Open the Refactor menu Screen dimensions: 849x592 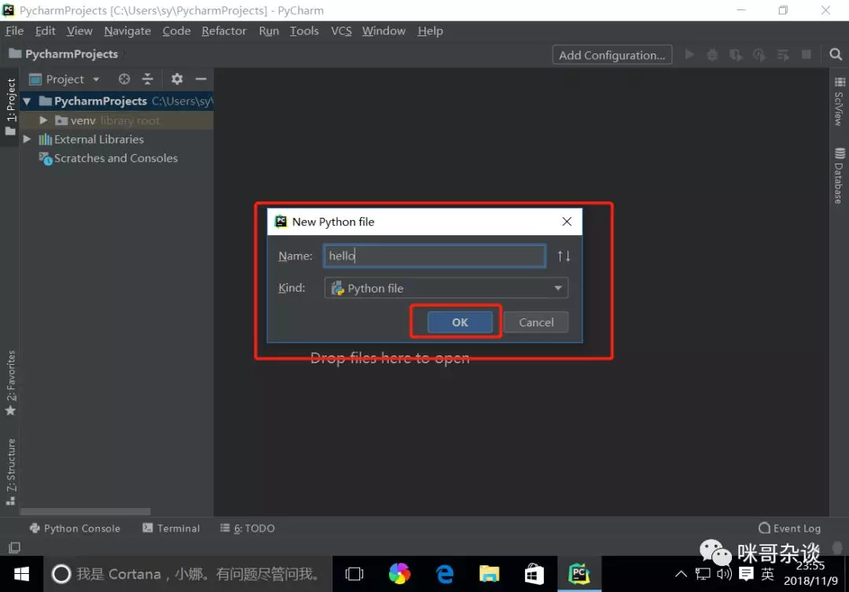tap(224, 31)
